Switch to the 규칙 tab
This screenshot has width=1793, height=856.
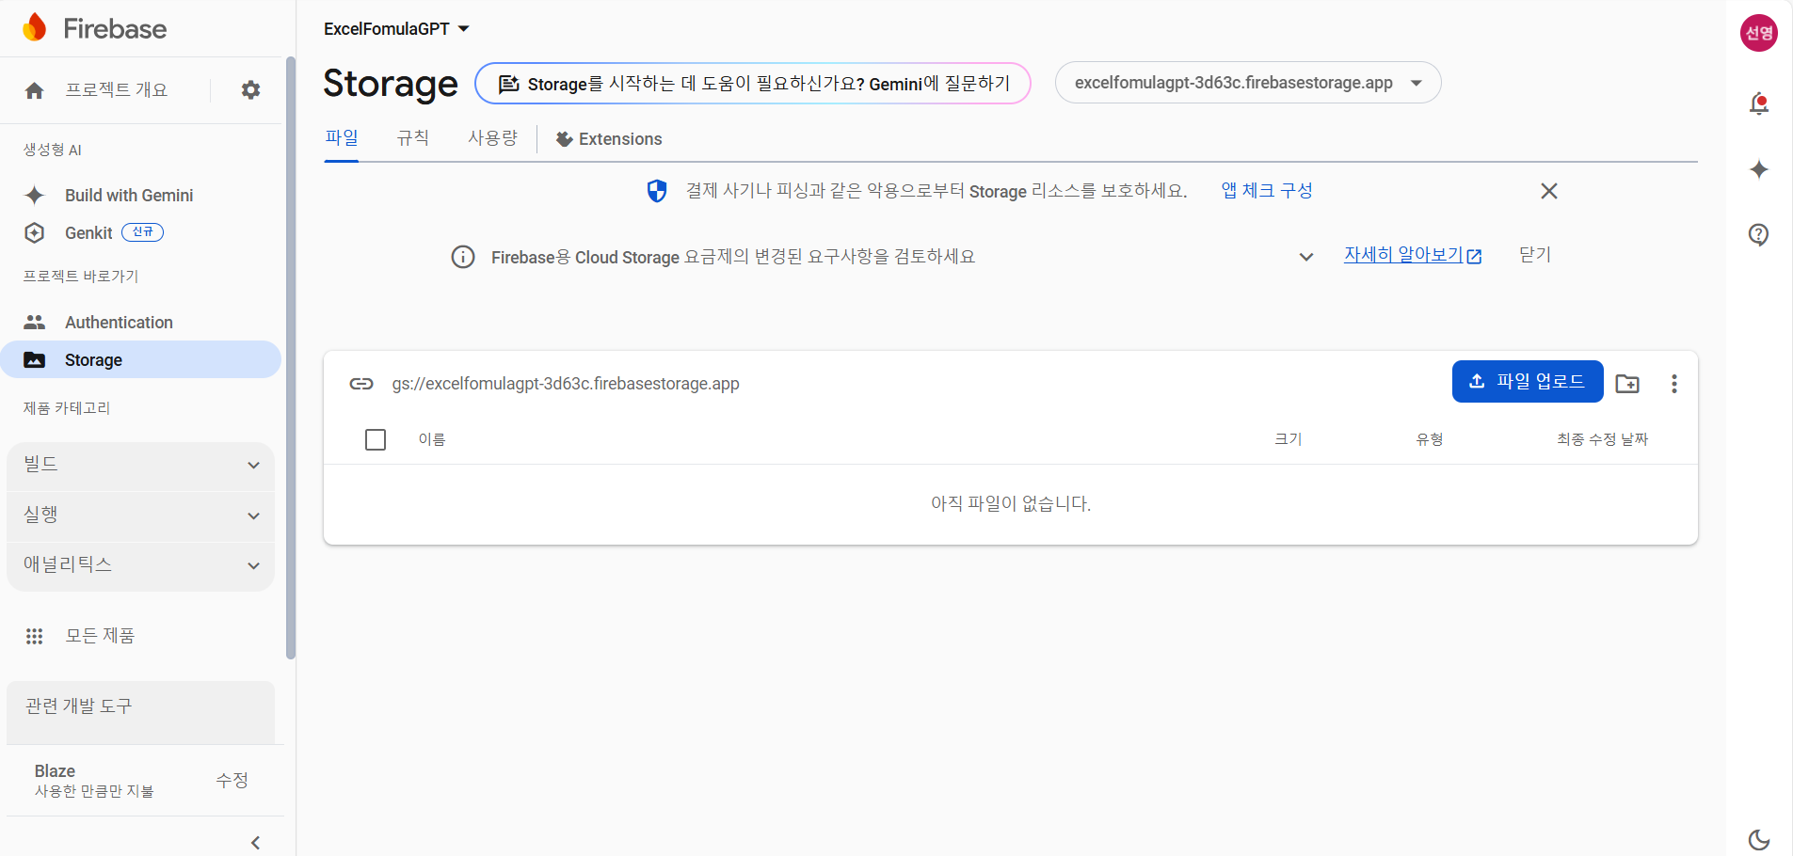(x=413, y=138)
